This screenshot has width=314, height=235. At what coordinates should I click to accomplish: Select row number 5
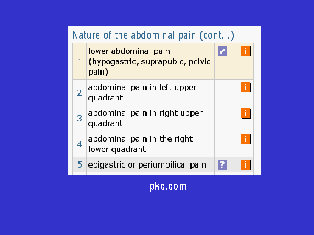click(80, 164)
